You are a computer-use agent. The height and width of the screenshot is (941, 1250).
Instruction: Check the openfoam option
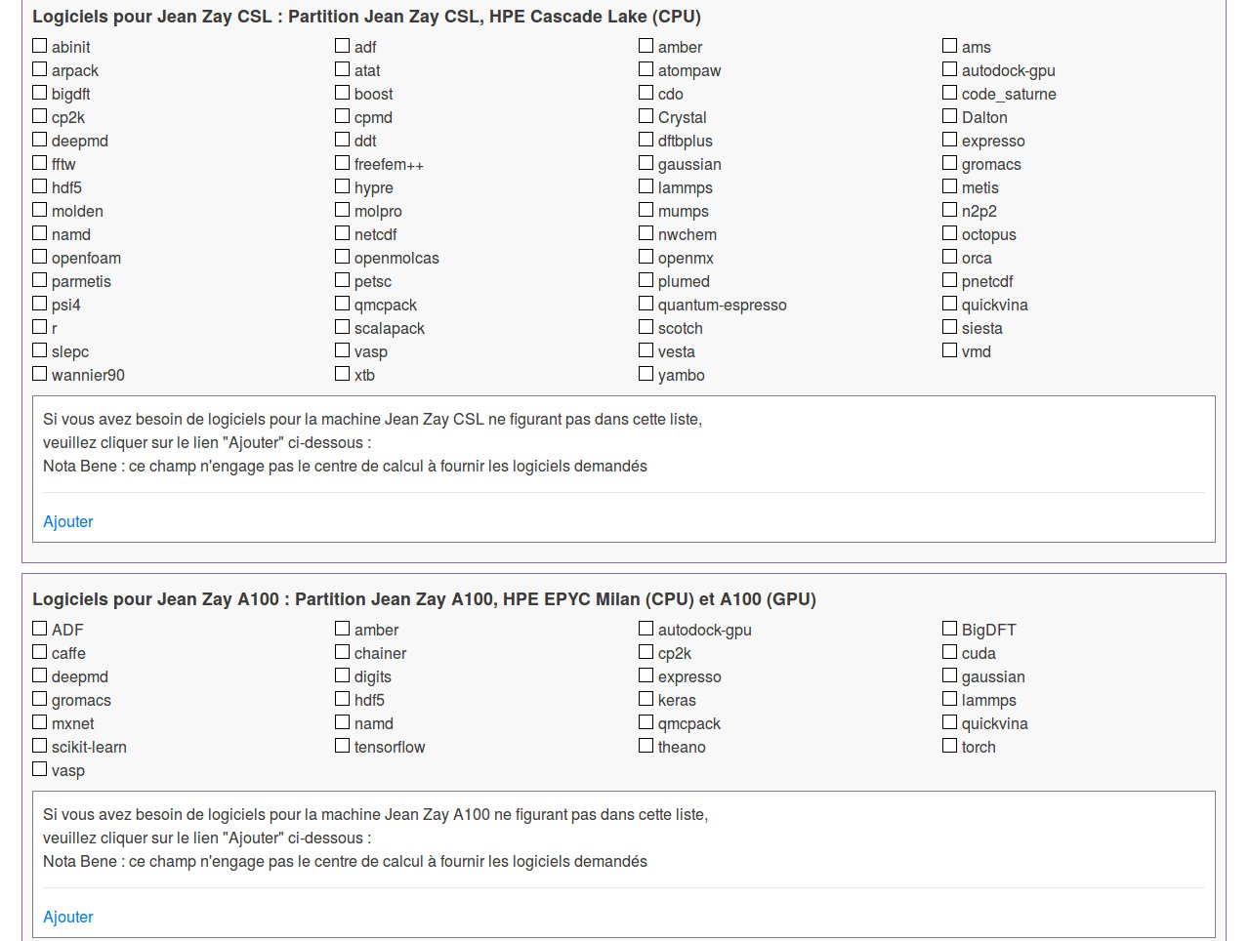pos(40,257)
